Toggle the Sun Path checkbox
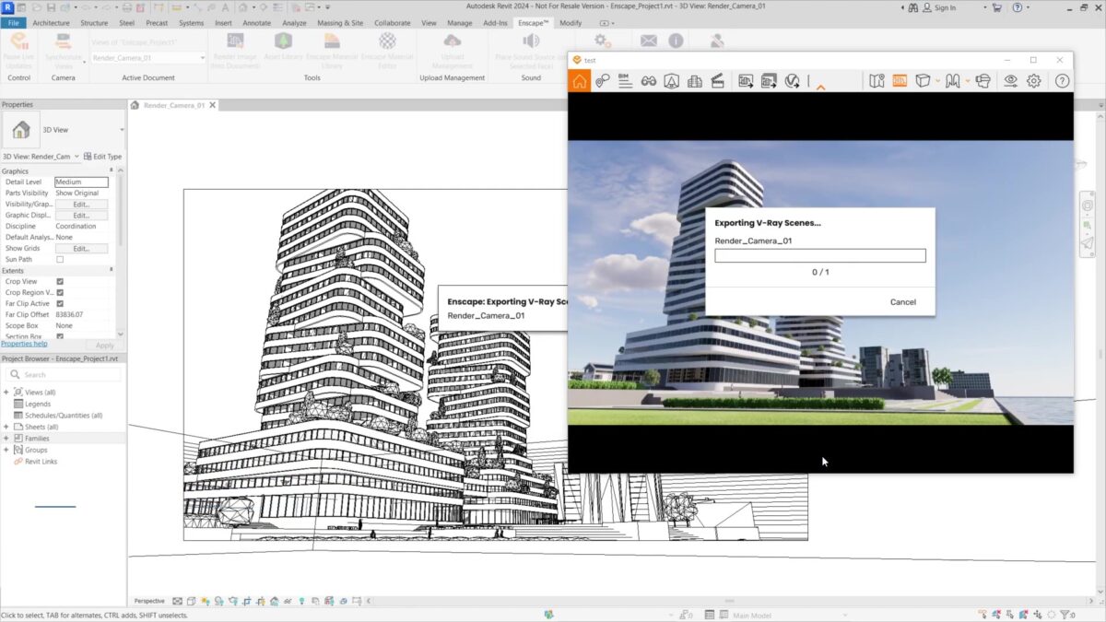The width and height of the screenshot is (1106, 622). pos(60,260)
